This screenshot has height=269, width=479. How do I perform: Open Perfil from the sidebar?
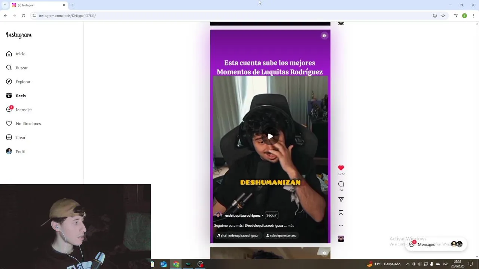[x=15, y=151]
